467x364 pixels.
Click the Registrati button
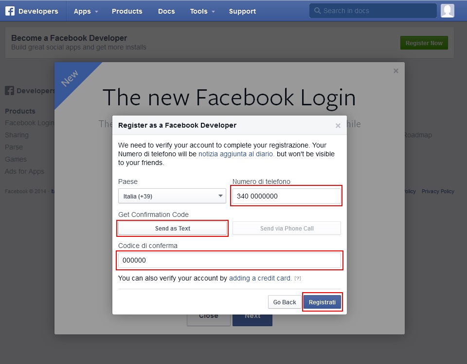pyautogui.click(x=322, y=302)
